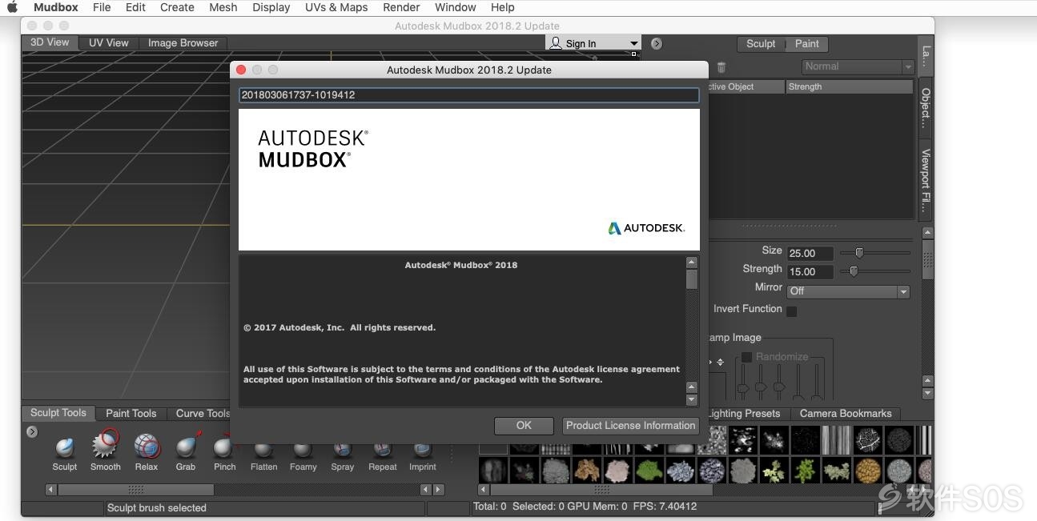The width and height of the screenshot is (1037, 521).
Task: Open the Mudbox application menu
Action: (56, 7)
